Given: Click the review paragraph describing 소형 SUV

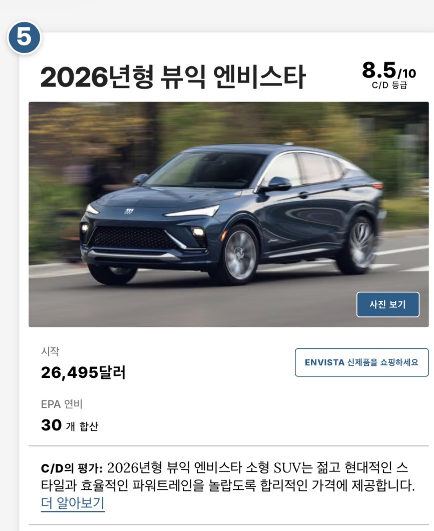Looking at the screenshot, I should coord(228,477).
